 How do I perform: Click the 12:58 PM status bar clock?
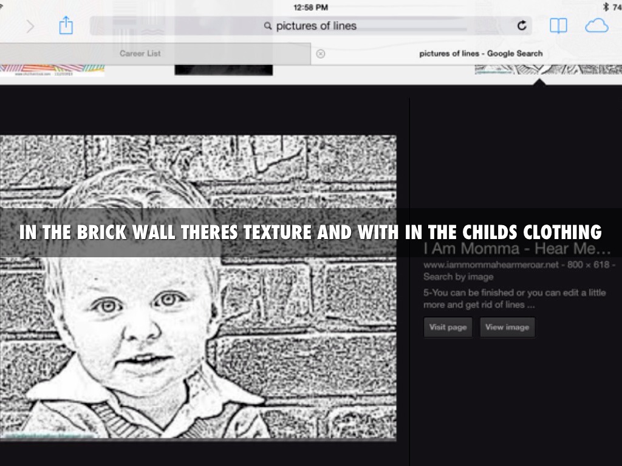[310, 7]
